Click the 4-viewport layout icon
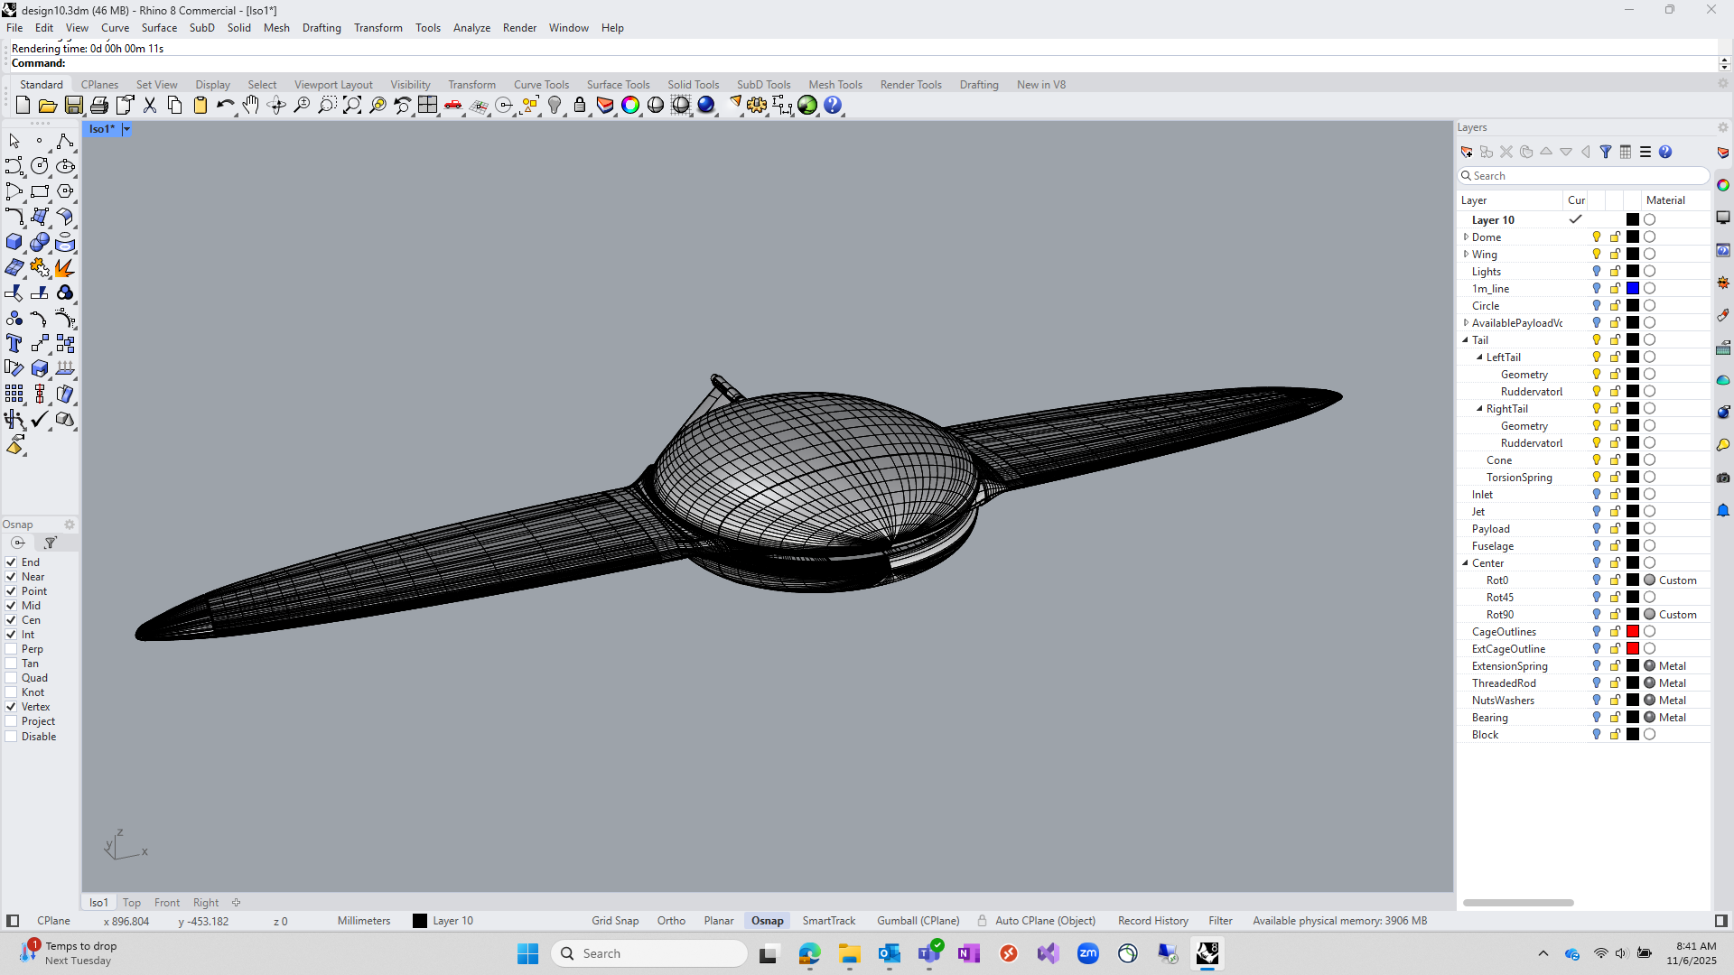 point(428,106)
